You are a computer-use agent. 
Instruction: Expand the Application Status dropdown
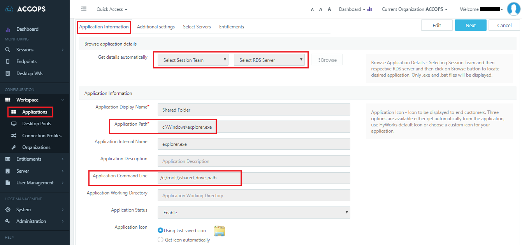click(254, 212)
